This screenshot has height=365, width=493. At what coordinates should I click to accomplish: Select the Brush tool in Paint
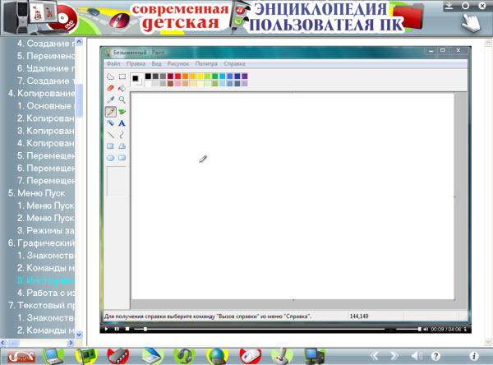pyautogui.click(x=122, y=111)
